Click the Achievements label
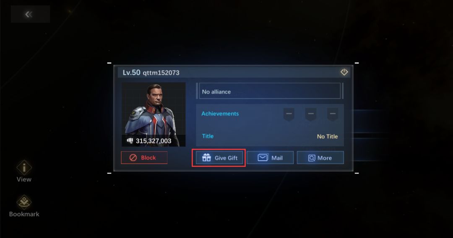The image size is (453, 238). (x=220, y=113)
